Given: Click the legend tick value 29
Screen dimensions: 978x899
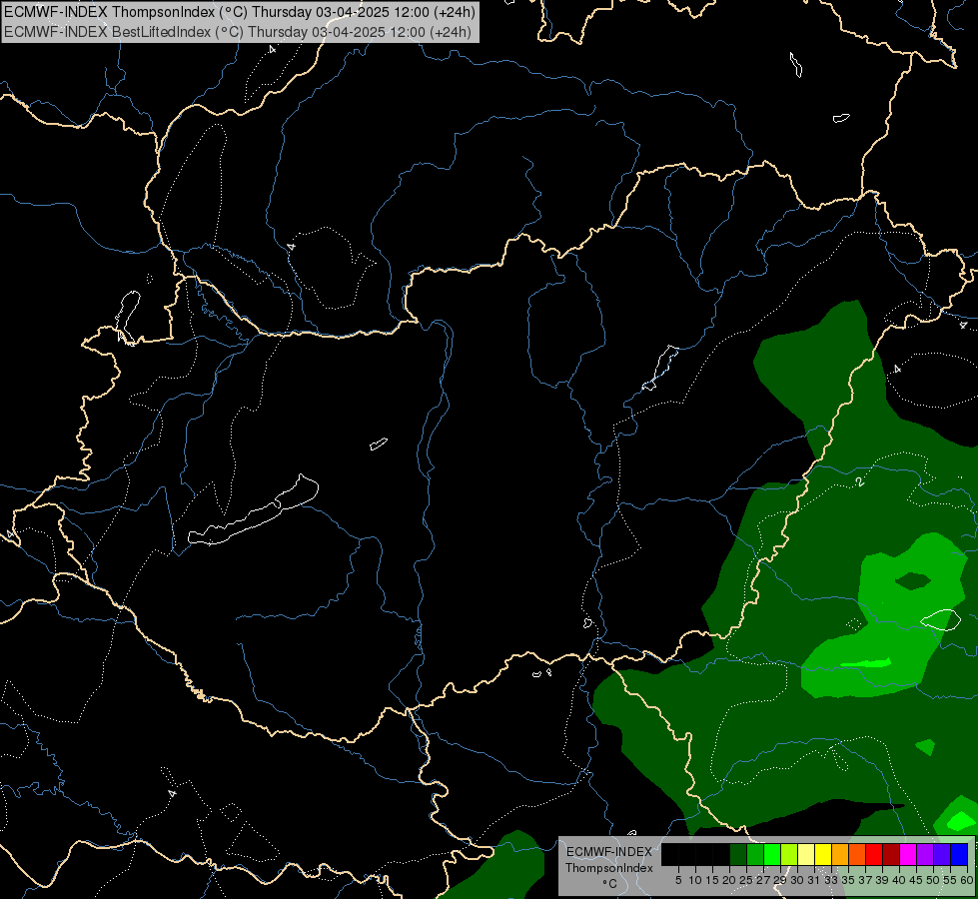Looking at the screenshot, I should [x=781, y=880].
